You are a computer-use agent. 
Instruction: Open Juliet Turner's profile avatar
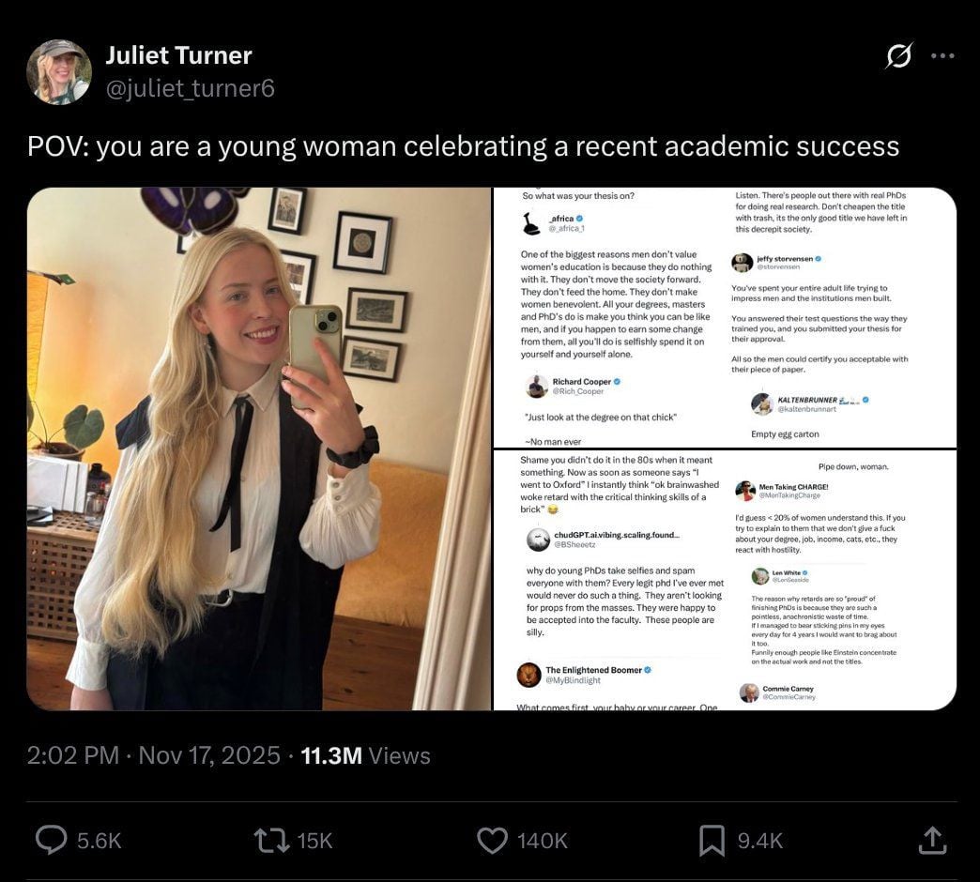pyautogui.click(x=59, y=72)
